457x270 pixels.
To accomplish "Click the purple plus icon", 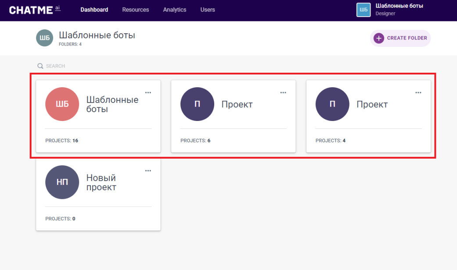I will coord(378,38).
